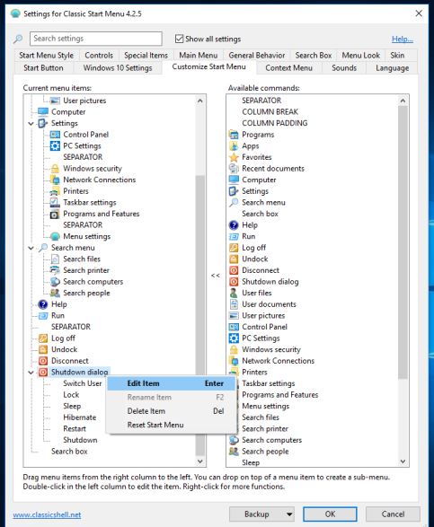This screenshot has height=527, width=434.
Task: Click the Shutdown dialog icon in available commands
Action: pos(234,282)
